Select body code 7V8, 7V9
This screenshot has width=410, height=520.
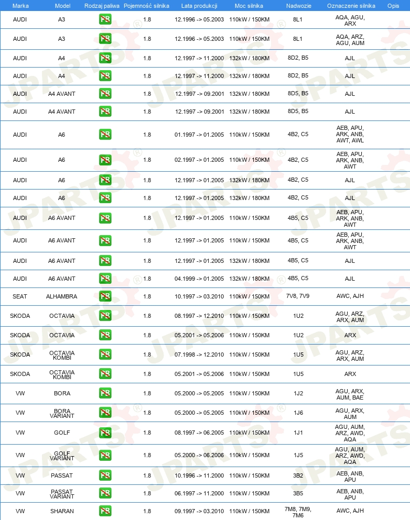298,296
